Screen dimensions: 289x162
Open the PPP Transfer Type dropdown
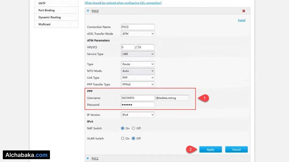pyautogui.click(x=138, y=85)
